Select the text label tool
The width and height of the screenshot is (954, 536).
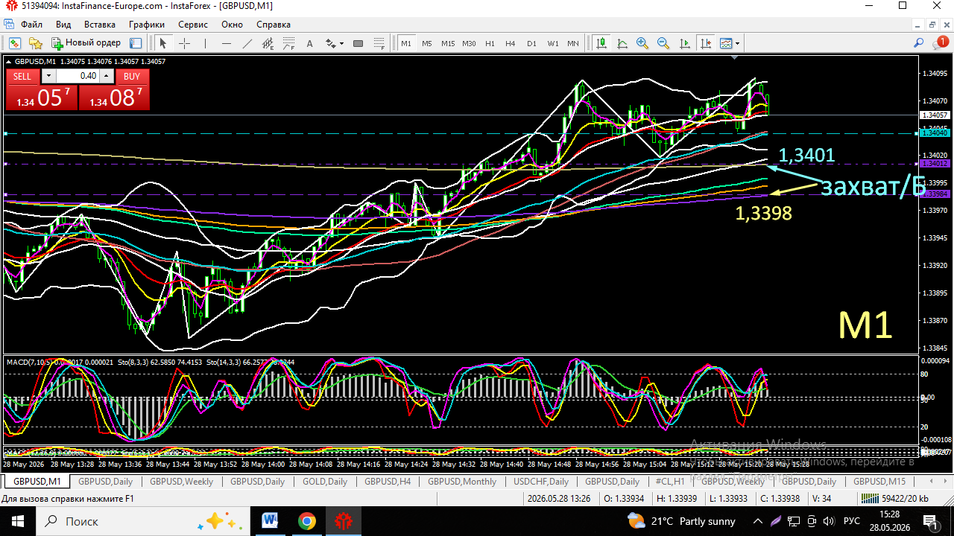pyautogui.click(x=310, y=43)
